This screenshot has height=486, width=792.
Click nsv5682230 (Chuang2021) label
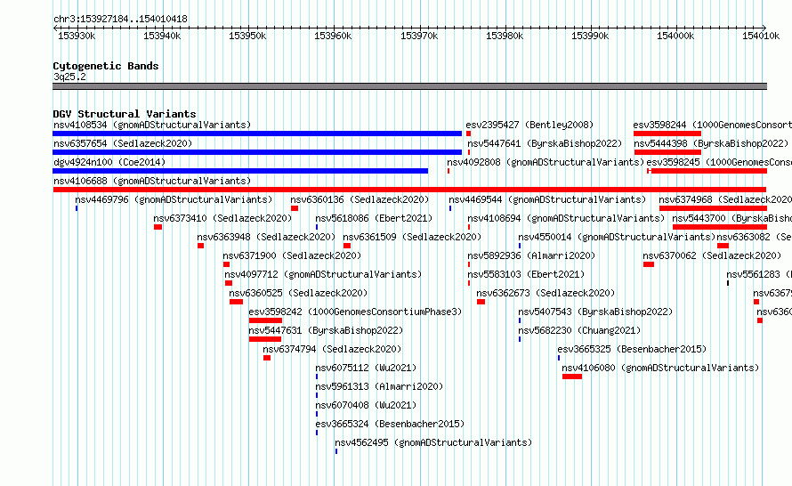tap(579, 330)
